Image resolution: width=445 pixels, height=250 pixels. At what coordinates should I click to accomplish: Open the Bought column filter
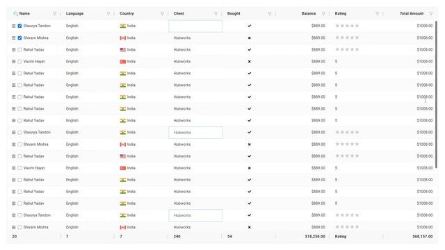pos(270,14)
